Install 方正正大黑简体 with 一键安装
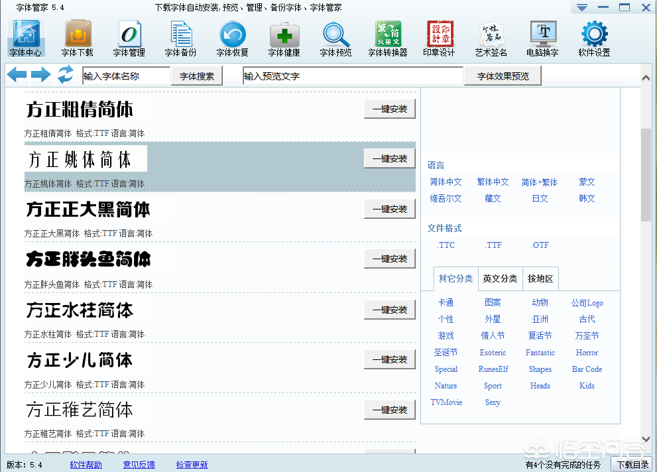 [x=390, y=209]
